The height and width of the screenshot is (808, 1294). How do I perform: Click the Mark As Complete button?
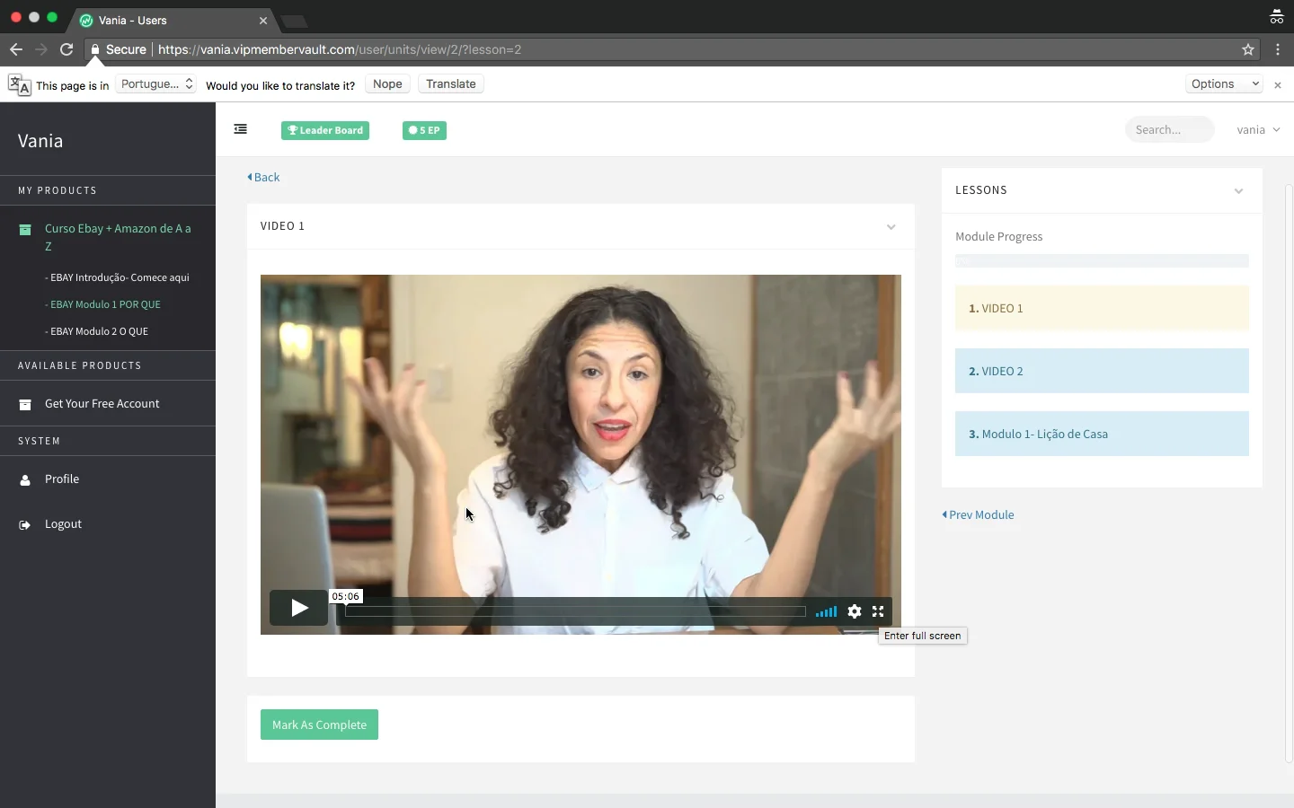pyautogui.click(x=319, y=725)
